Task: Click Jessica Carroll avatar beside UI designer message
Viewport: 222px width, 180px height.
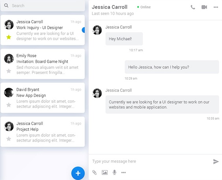Action: (x=97, y=93)
